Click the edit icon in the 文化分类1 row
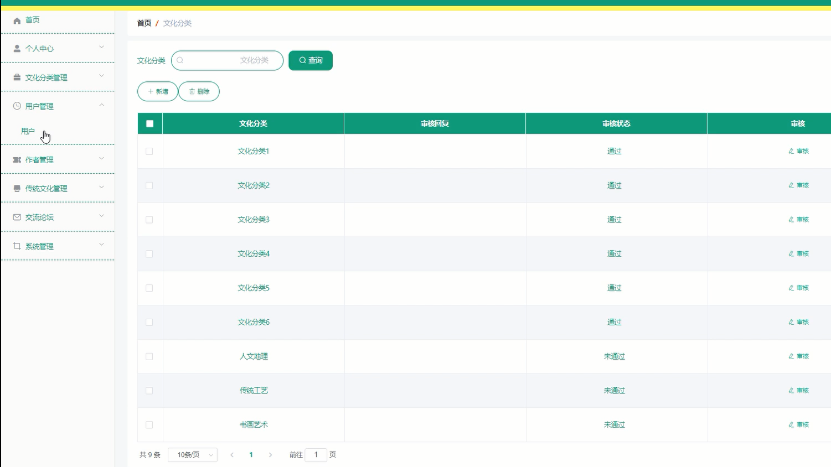The height and width of the screenshot is (467, 831). point(791,151)
